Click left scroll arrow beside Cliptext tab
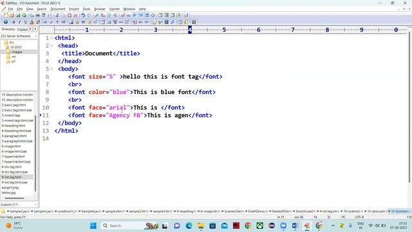 (x=30, y=29)
